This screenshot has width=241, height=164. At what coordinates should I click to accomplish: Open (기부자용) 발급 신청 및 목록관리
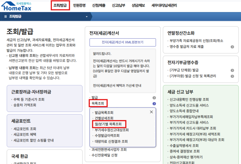(x=193, y=76)
